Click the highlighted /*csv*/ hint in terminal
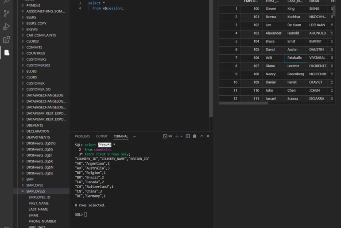This screenshot has width=341, height=228. (105, 145)
